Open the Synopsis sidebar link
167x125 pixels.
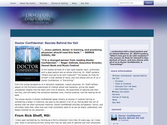click(x=119, y=81)
